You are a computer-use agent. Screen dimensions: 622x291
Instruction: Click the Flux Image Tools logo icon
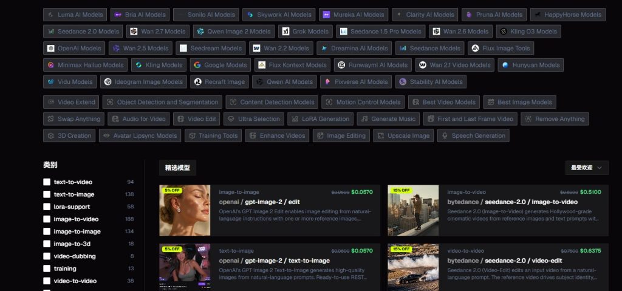[x=475, y=49]
